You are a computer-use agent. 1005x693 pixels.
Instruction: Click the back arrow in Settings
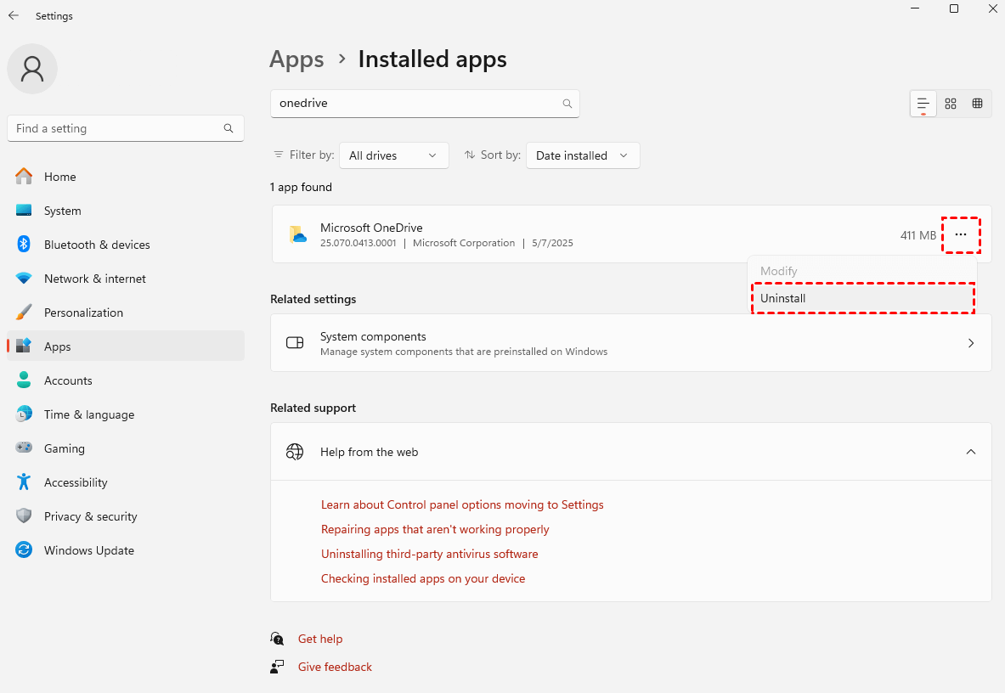click(14, 16)
